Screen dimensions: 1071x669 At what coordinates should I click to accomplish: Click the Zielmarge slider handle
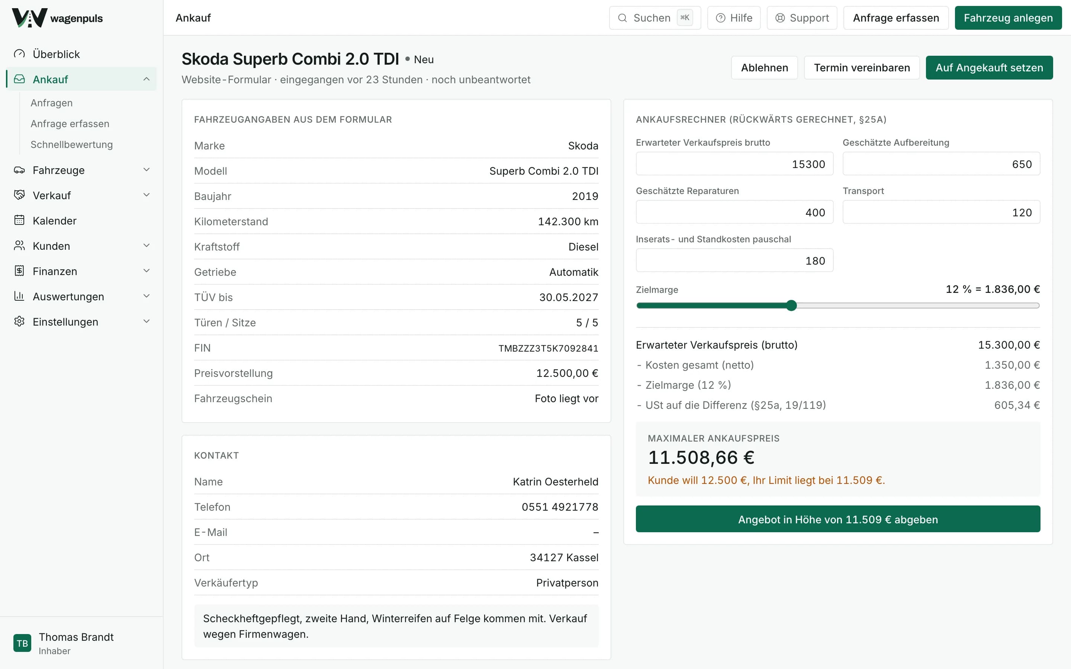[791, 305]
